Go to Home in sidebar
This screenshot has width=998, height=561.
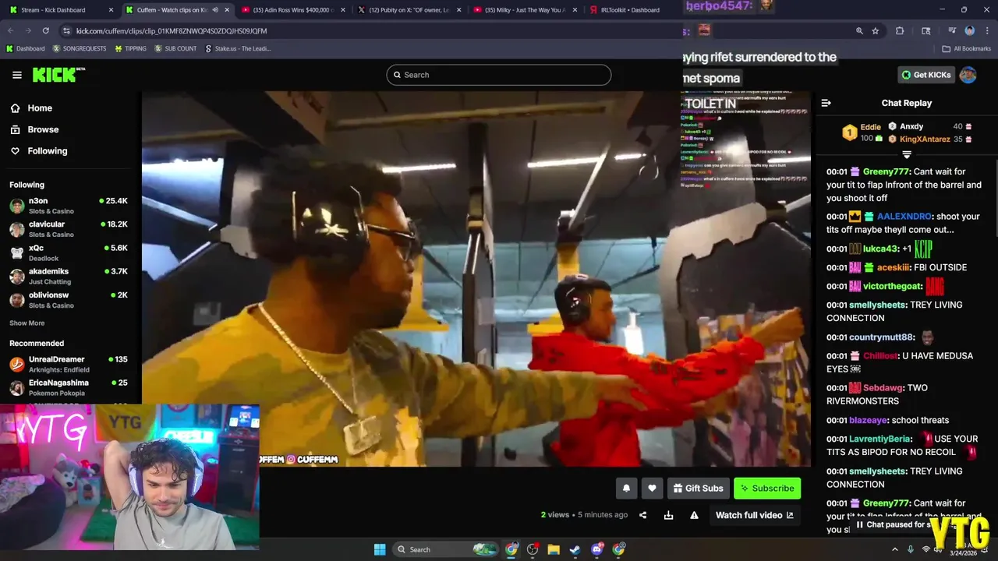(39, 108)
